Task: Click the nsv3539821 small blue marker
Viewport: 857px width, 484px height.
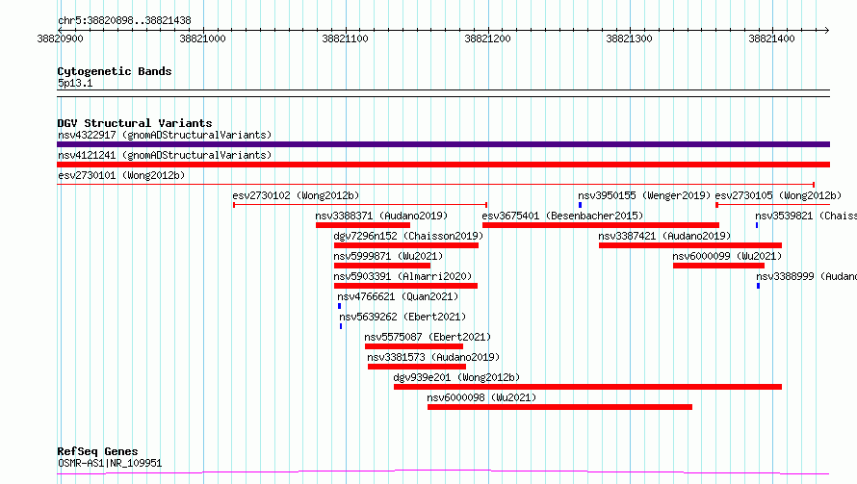Action: [757, 225]
